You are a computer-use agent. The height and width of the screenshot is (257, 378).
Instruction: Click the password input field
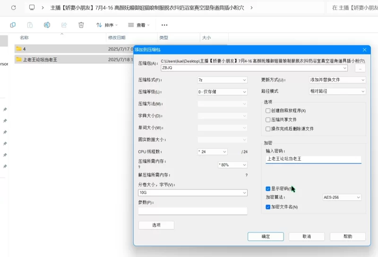[x=313, y=159]
